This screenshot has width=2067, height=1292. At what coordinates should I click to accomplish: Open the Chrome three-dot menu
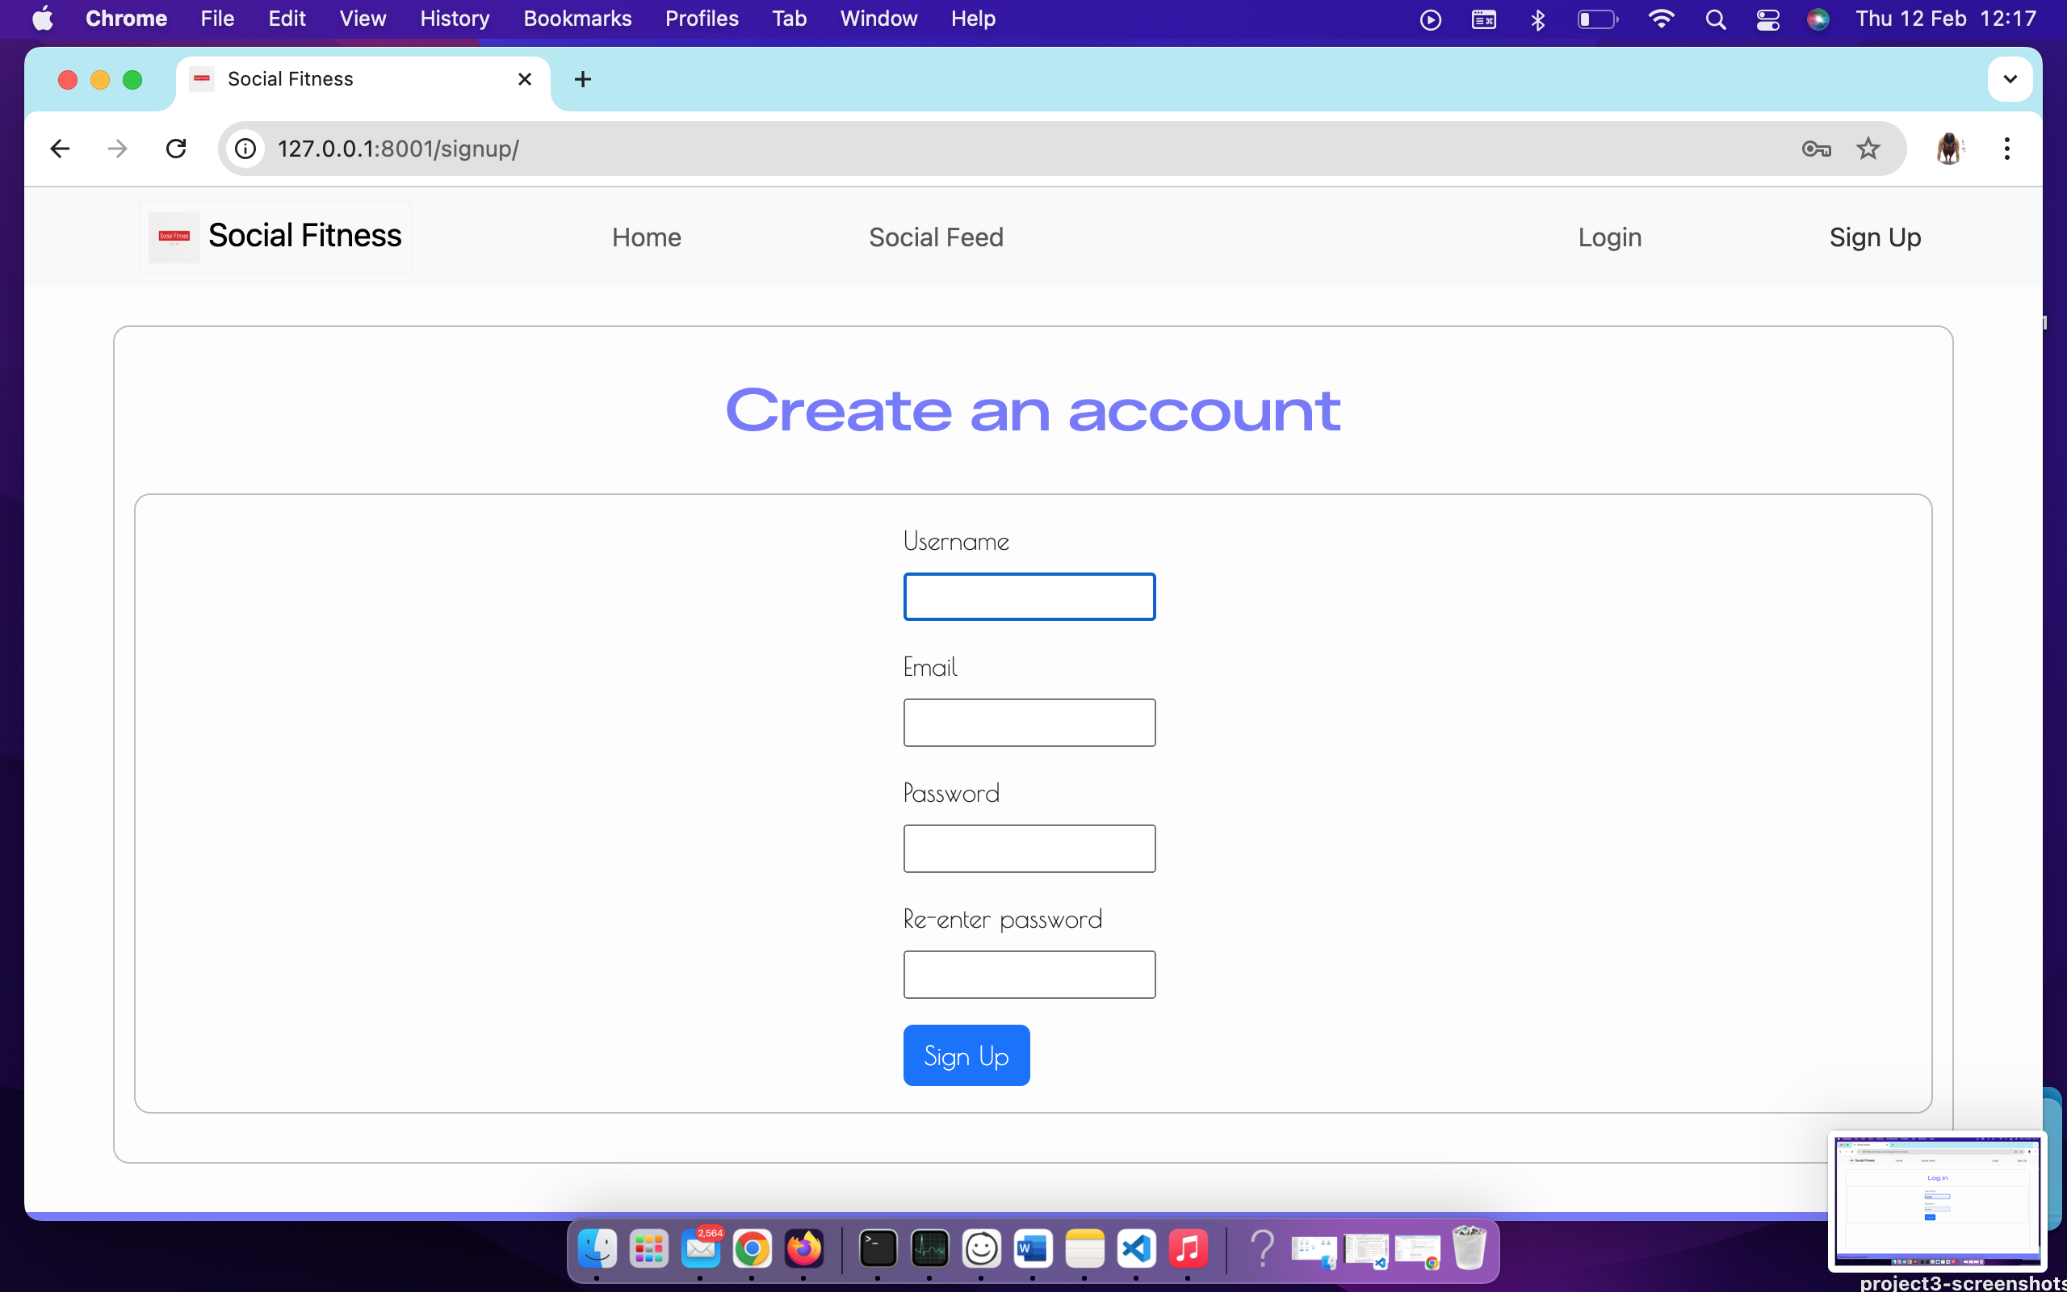point(2006,148)
